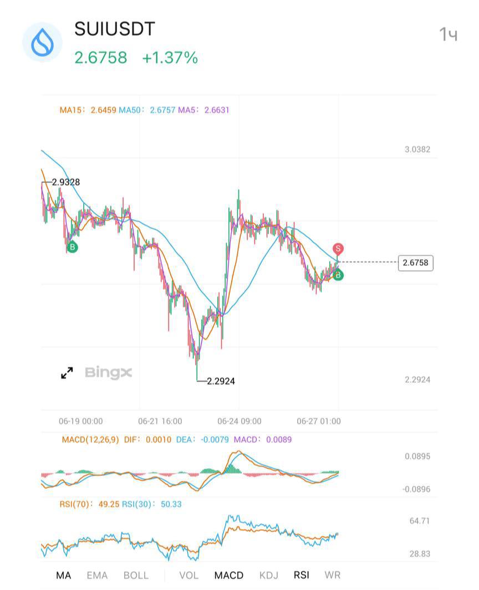Click the 2.2924 low price marker

pyautogui.click(x=221, y=381)
